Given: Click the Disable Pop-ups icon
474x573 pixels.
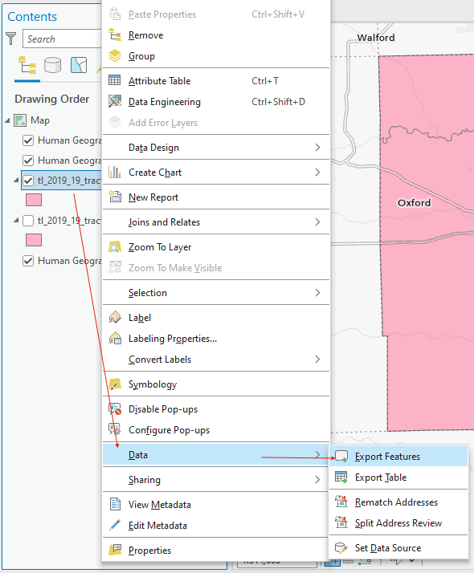Looking at the screenshot, I should pos(115,409).
